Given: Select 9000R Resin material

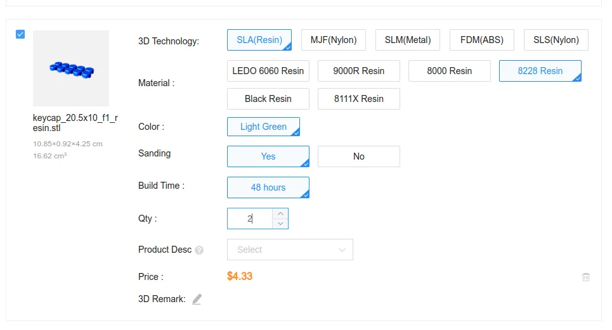Looking at the screenshot, I should (x=358, y=71).
